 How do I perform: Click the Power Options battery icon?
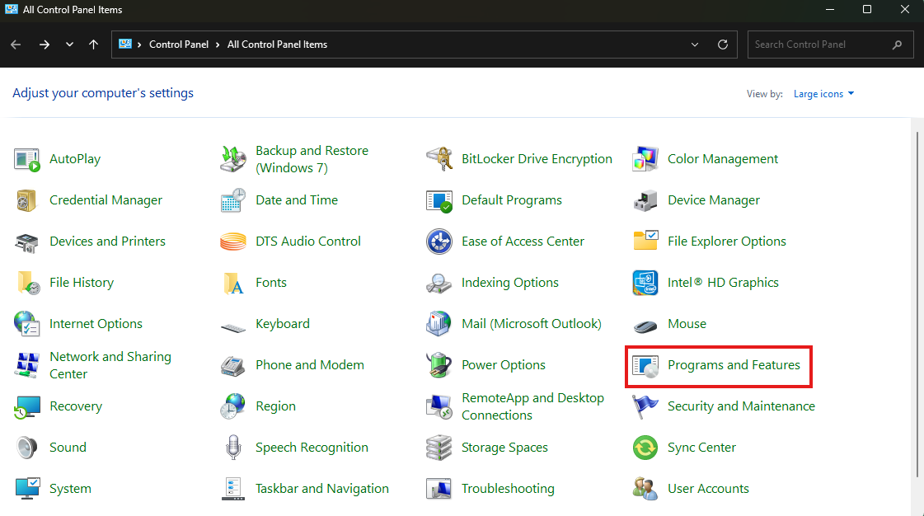click(439, 365)
